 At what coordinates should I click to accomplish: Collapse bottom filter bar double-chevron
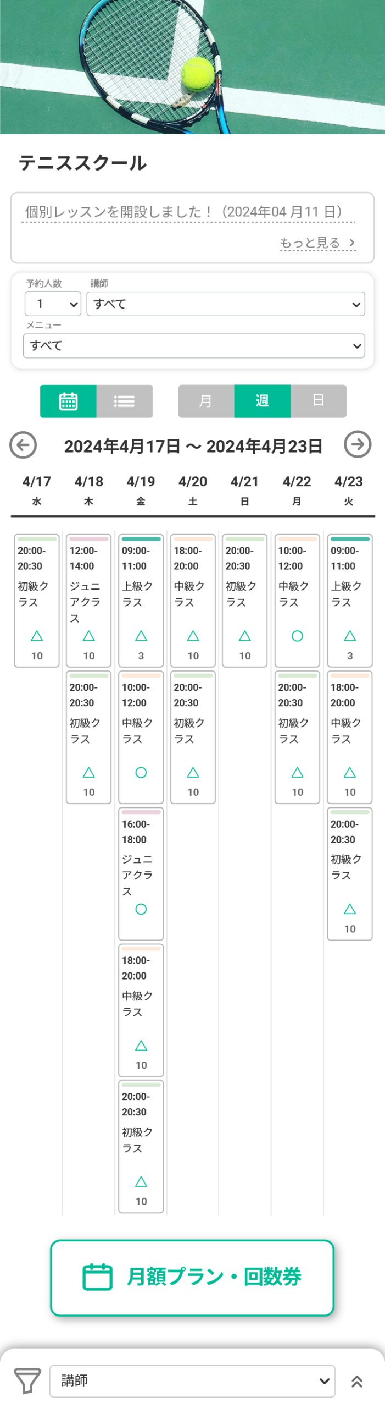[x=357, y=1381]
